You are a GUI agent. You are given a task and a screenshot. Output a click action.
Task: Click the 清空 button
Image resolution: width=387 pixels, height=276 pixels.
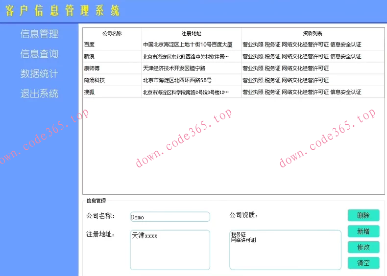(x=363, y=263)
